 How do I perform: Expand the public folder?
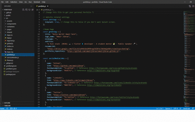(x=8, y=16)
